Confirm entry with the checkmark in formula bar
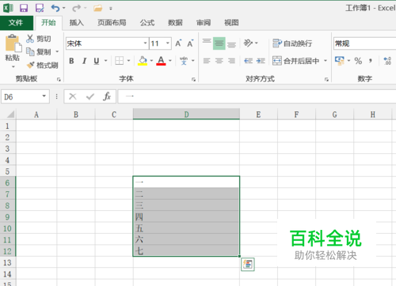 [90, 96]
